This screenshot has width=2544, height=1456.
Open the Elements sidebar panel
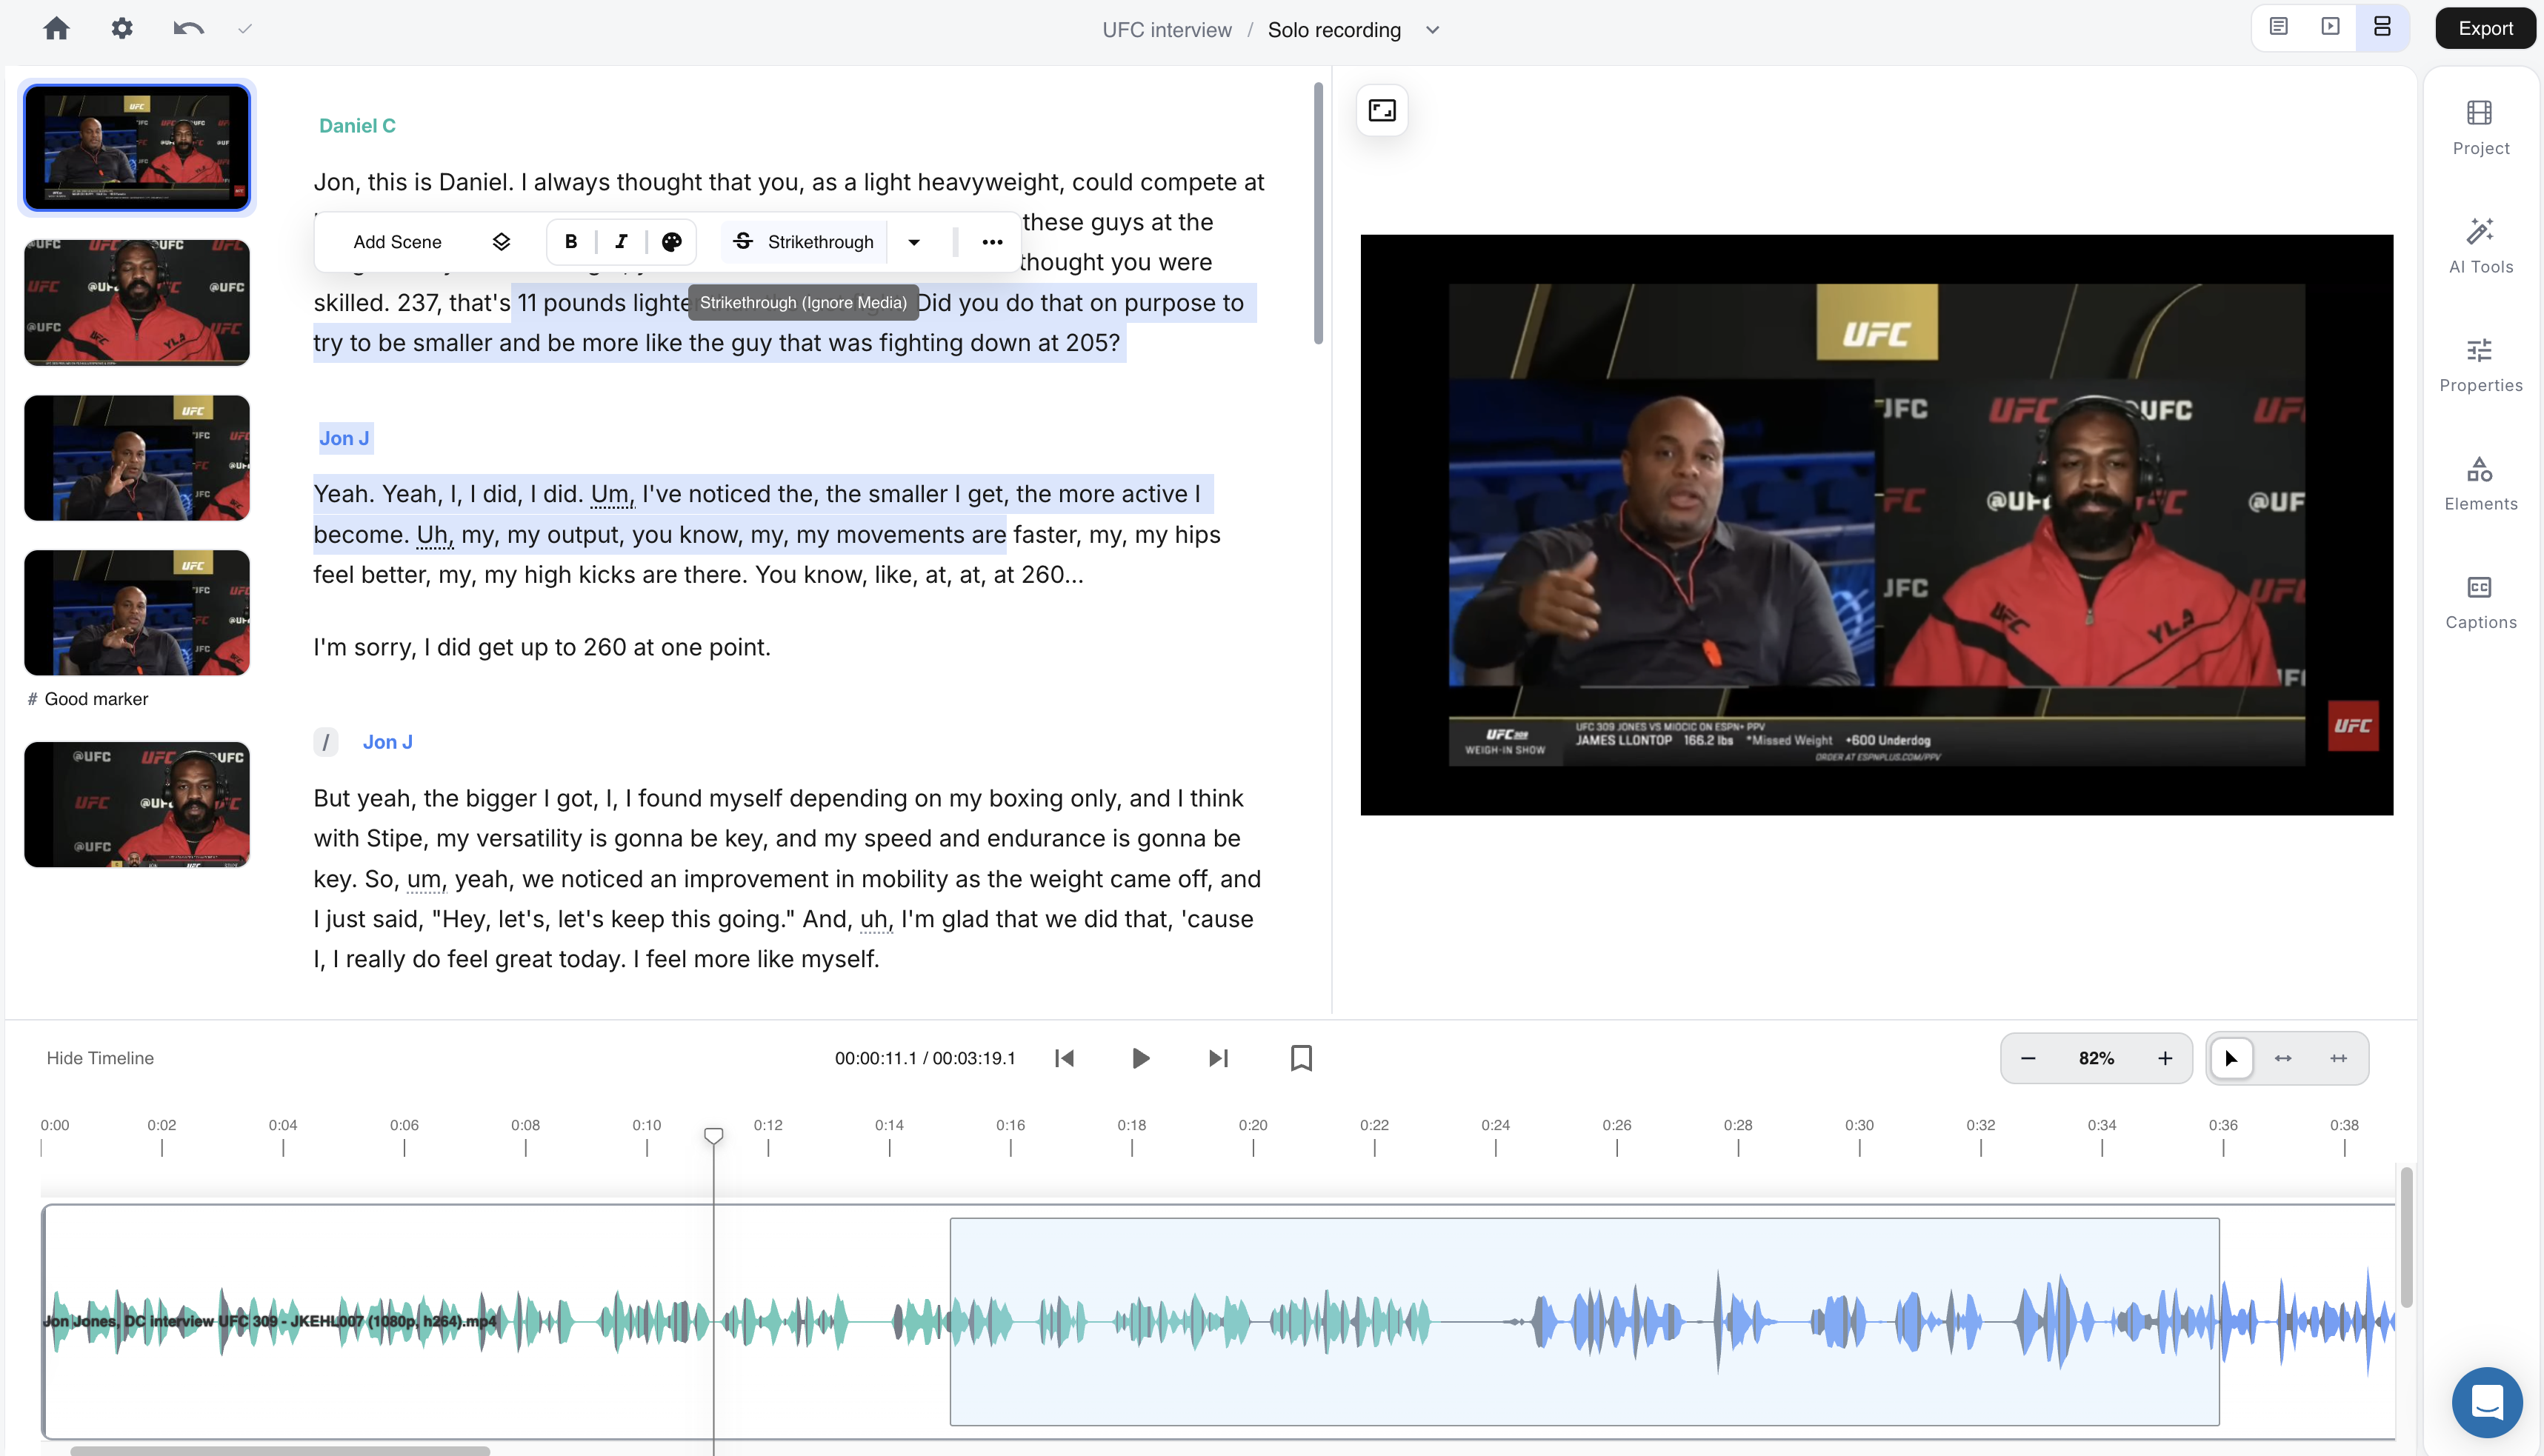tap(2480, 483)
